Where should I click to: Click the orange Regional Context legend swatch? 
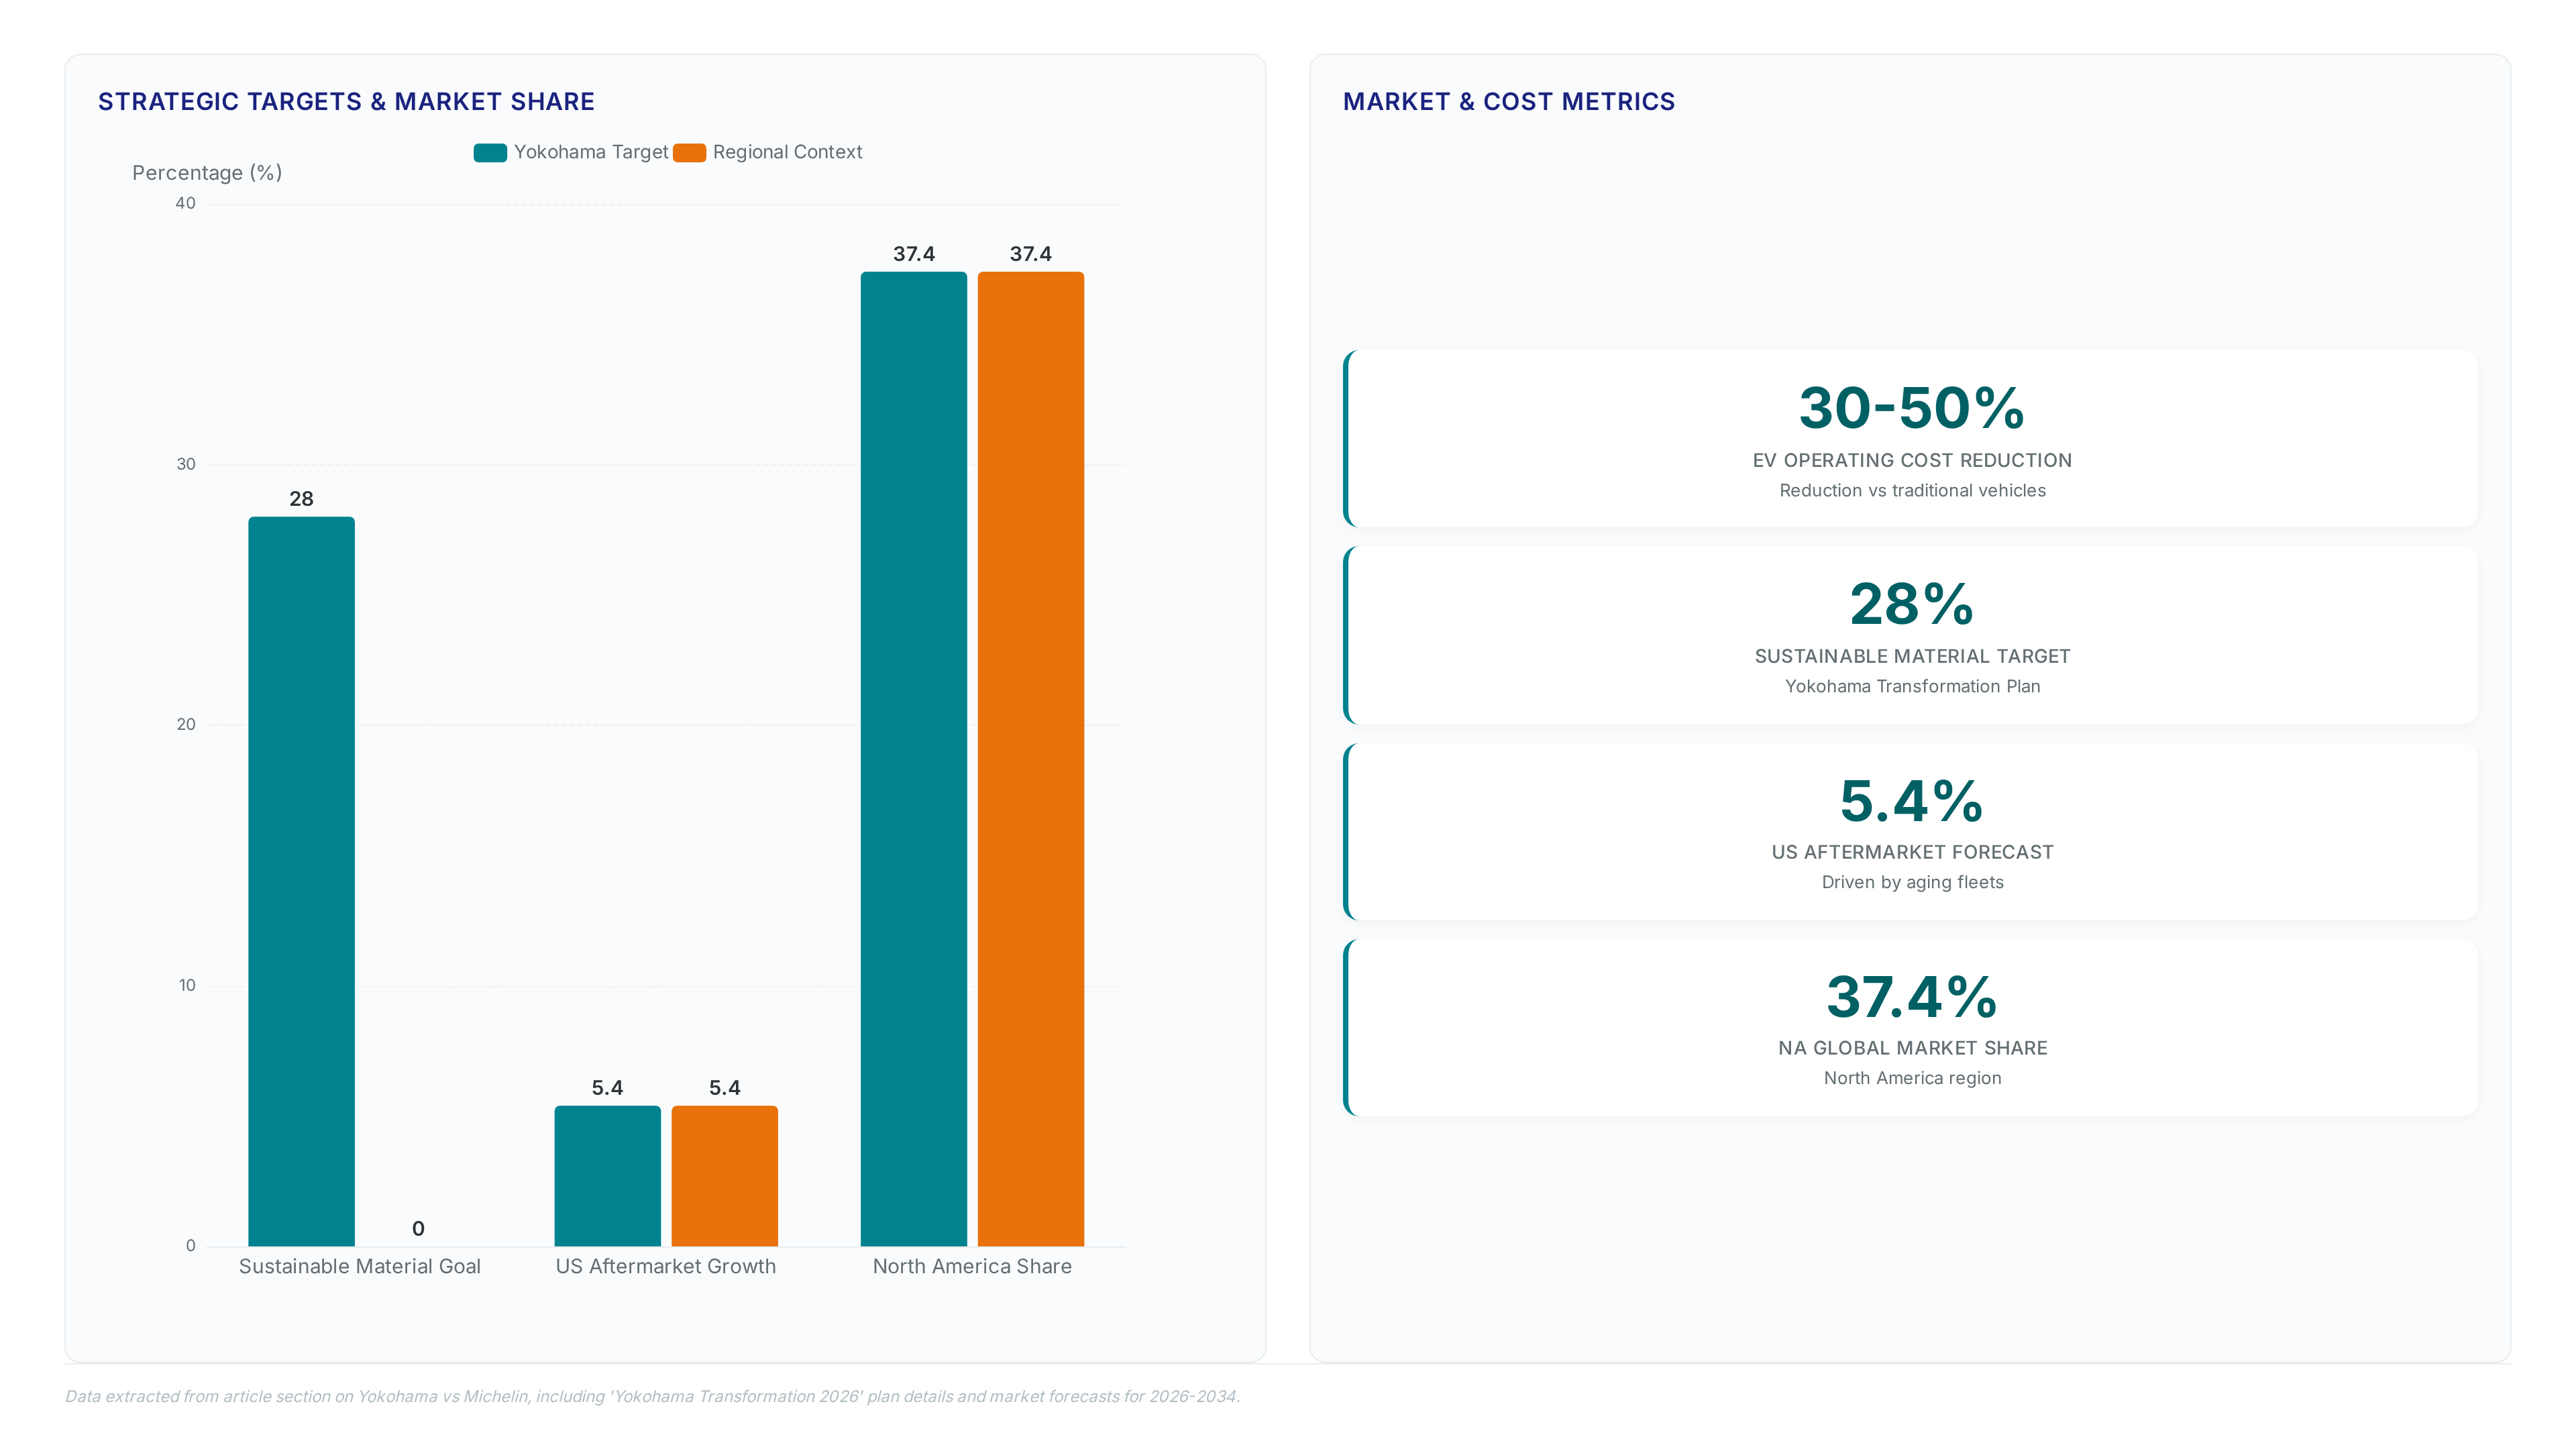[689, 152]
